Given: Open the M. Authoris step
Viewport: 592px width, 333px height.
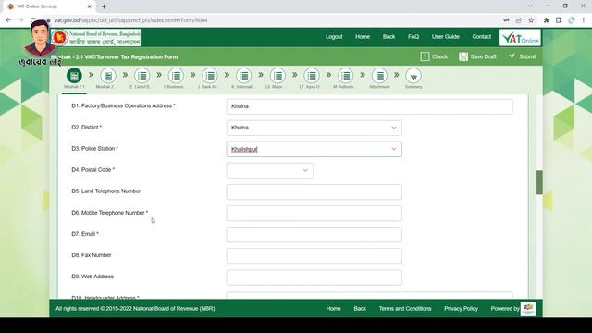Looking at the screenshot, I should coord(345,76).
